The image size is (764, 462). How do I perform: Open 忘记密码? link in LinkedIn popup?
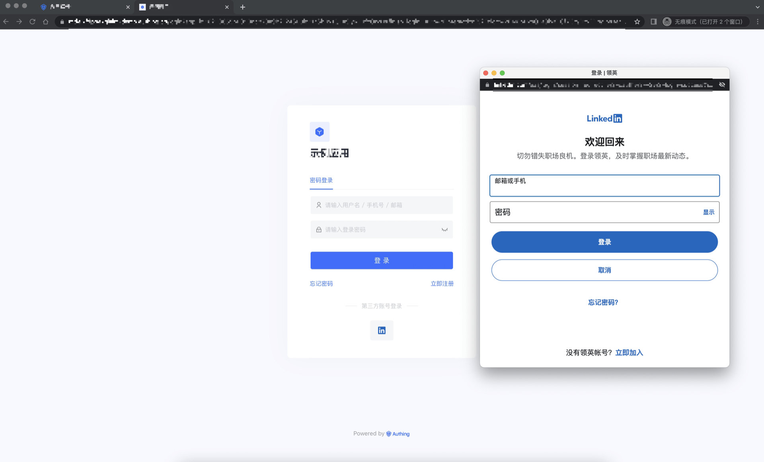[603, 302]
